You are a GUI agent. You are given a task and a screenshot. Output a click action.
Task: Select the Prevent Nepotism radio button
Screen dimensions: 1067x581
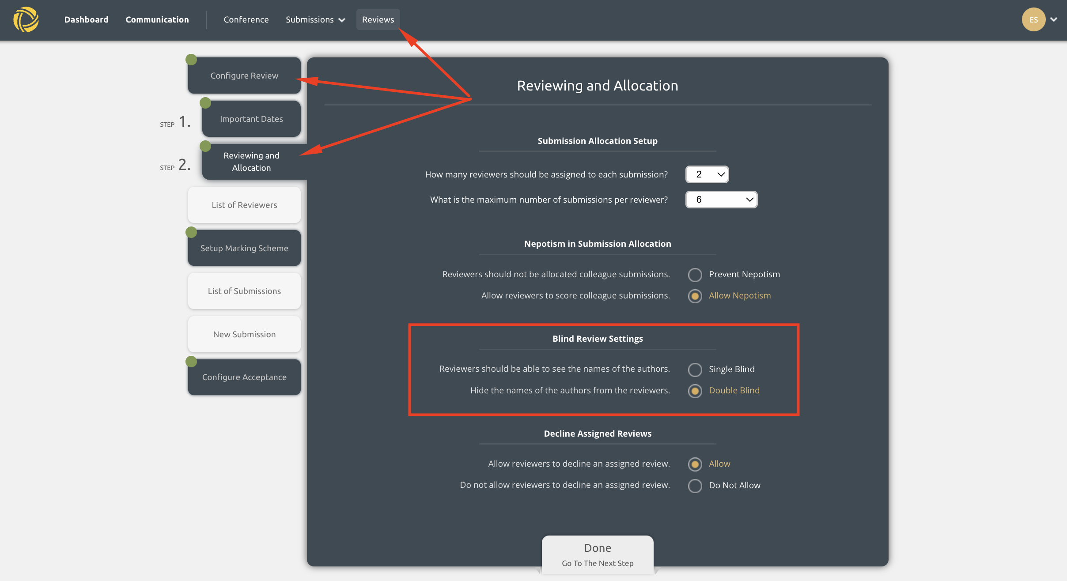point(695,275)
